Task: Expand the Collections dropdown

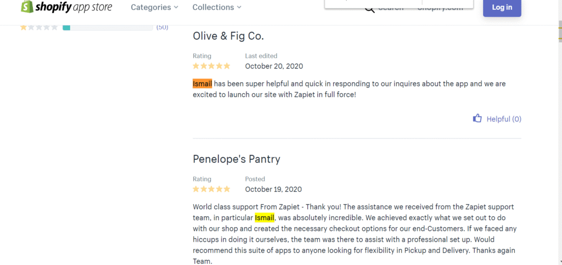Action: [217, 7]
